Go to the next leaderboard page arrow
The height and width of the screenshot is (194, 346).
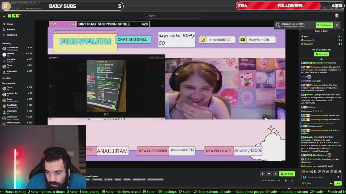[x=343, y=30]
